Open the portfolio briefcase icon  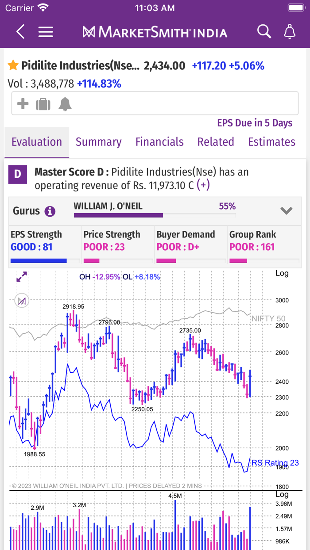[x=43, y=103]
